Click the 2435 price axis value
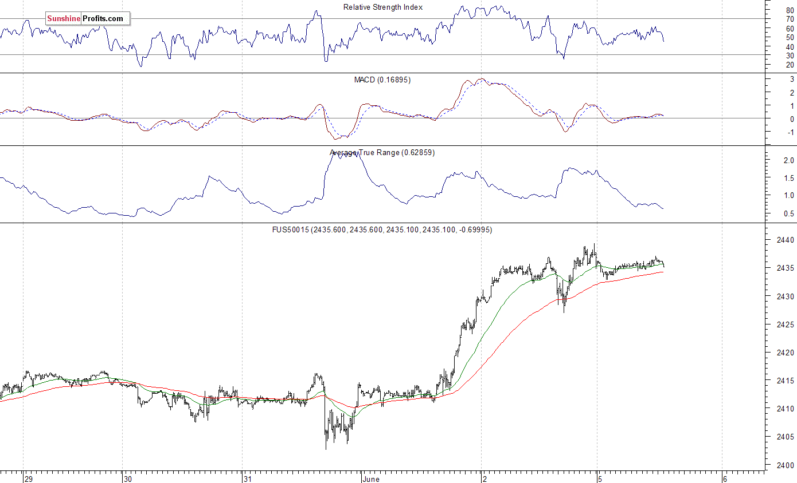This screenshot has height=483, width=797. click(x=785, y=268)
